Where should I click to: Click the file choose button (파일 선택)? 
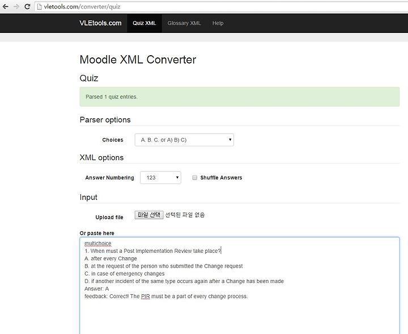click(x=149, y=215)
